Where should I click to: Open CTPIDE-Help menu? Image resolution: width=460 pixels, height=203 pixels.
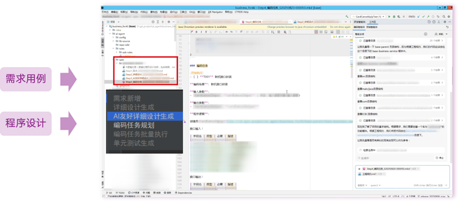242,12
